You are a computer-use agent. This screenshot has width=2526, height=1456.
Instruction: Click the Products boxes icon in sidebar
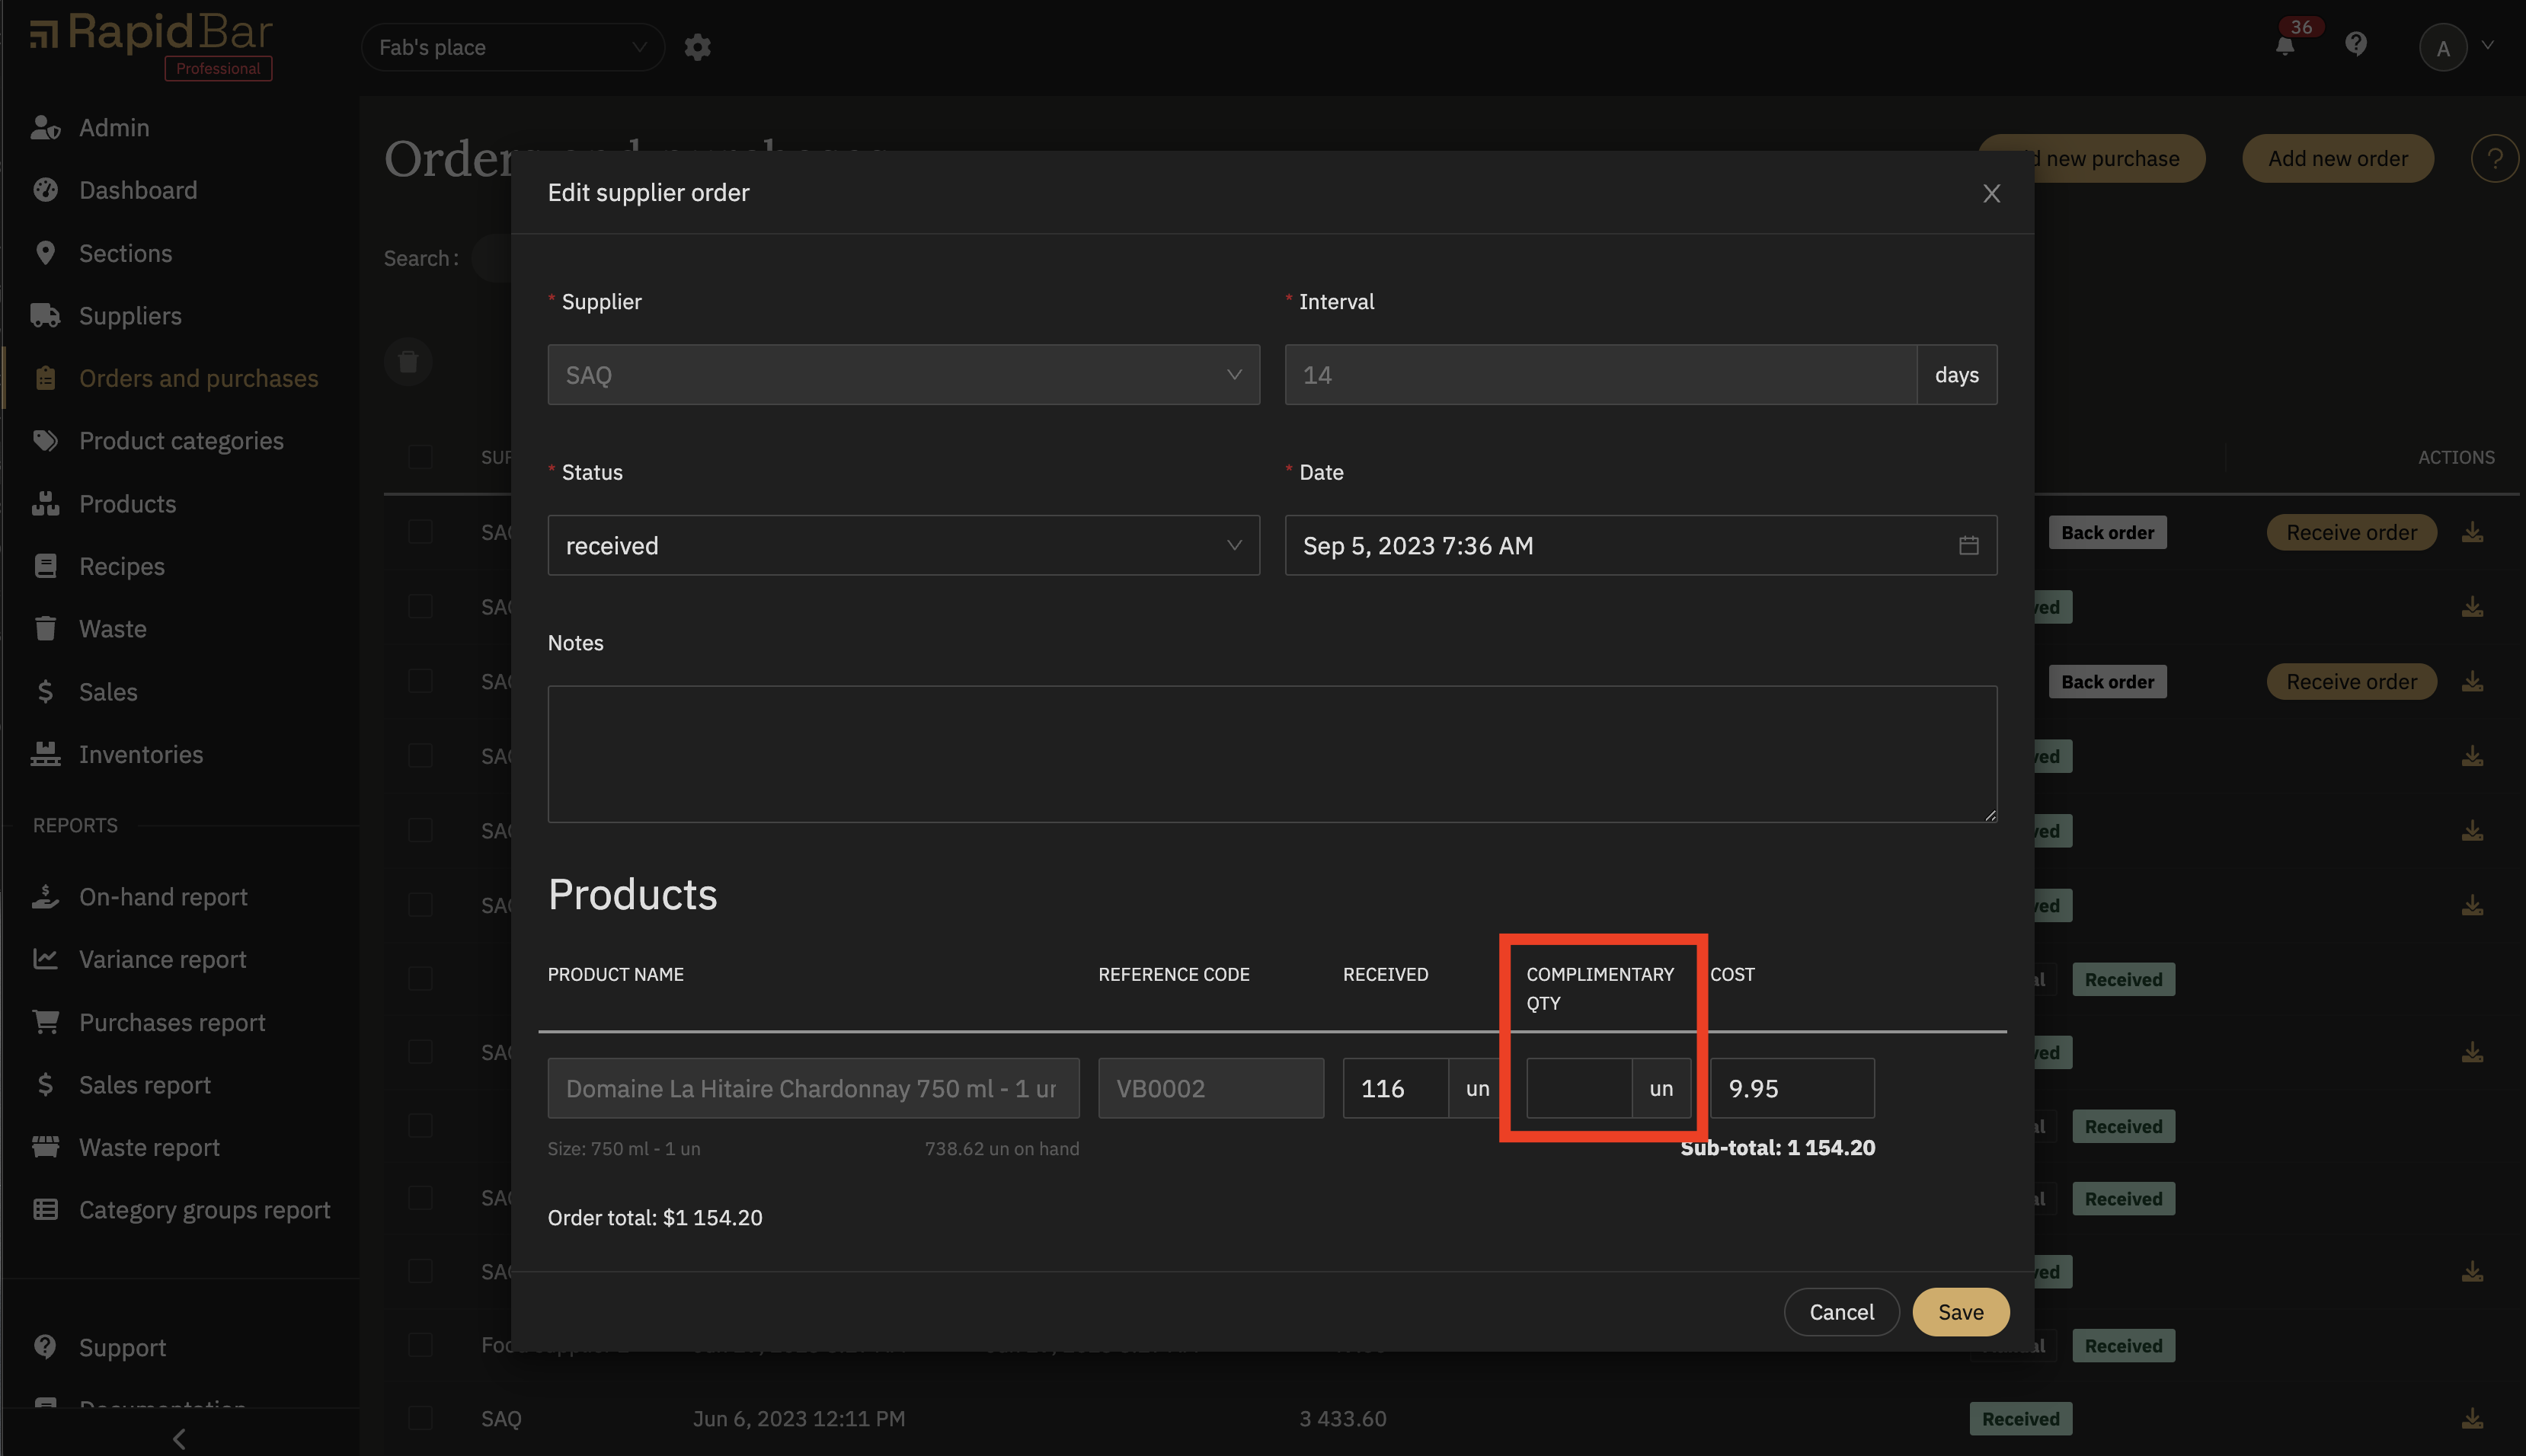coord(45,503)
